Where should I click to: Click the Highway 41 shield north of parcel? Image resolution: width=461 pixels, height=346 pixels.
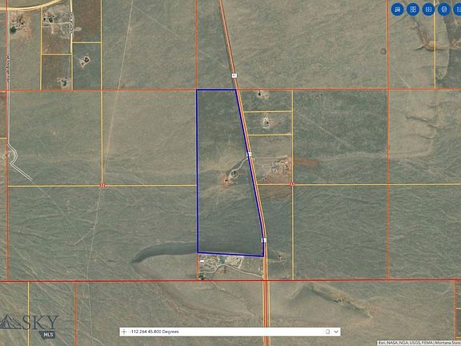tap(234, 75)
